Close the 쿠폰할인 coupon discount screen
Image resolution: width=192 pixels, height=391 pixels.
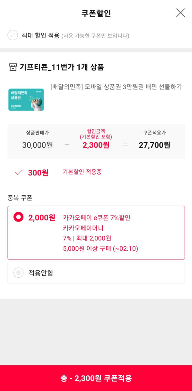point(180,13)
